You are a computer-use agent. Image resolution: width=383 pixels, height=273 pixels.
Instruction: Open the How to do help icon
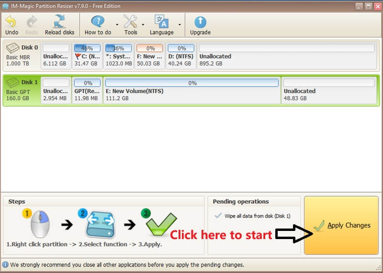pos(98,22)
